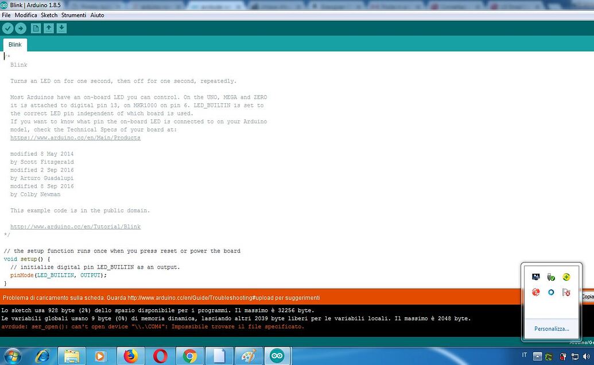The image size is (594, 365).
Task: Launch Firefox from the taskbar
Action: pyautogui.click(x=130, y=356)
